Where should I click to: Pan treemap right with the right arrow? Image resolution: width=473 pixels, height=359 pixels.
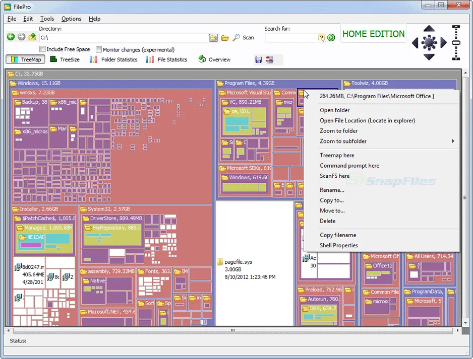443,43
